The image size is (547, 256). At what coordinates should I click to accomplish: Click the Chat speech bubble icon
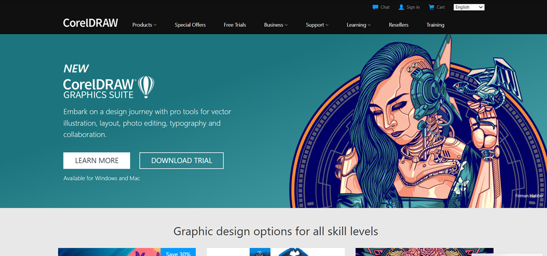(x=375, y=7)
